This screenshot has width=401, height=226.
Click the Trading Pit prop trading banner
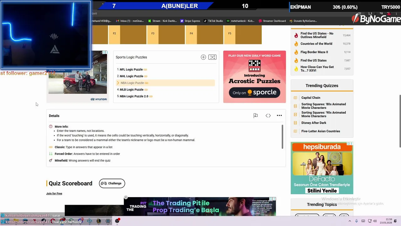[200, 207]
